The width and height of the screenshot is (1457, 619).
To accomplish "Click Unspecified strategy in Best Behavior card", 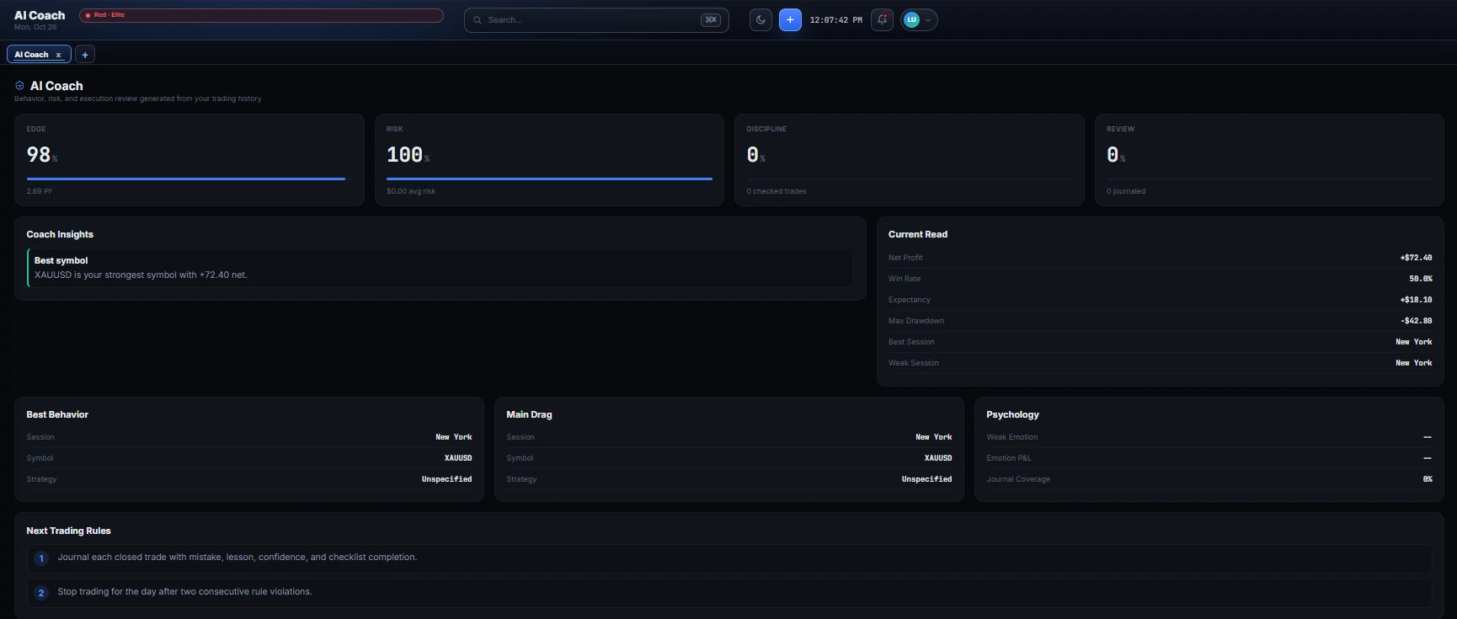I will click(x=446, y=479).
